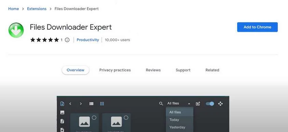Open the Productivity category link

click(88, 40)
